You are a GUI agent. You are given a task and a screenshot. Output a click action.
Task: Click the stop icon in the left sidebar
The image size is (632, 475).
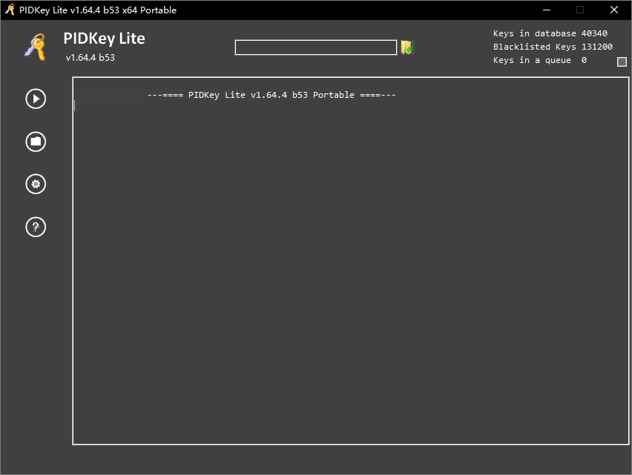coord(35,142)
